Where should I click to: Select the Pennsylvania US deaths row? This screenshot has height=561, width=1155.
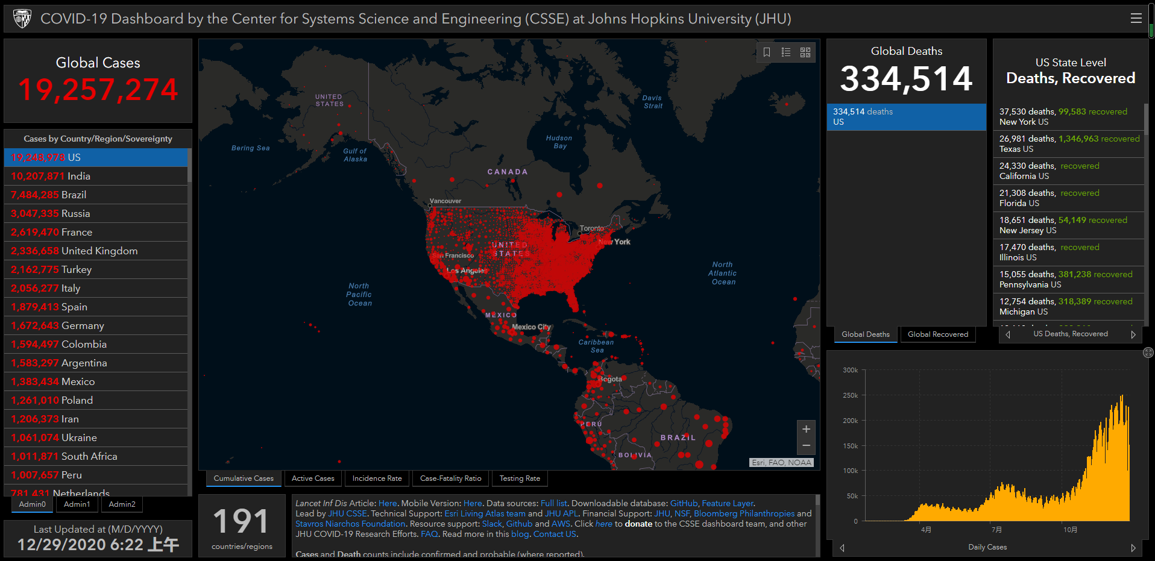tap(1068, 280)
